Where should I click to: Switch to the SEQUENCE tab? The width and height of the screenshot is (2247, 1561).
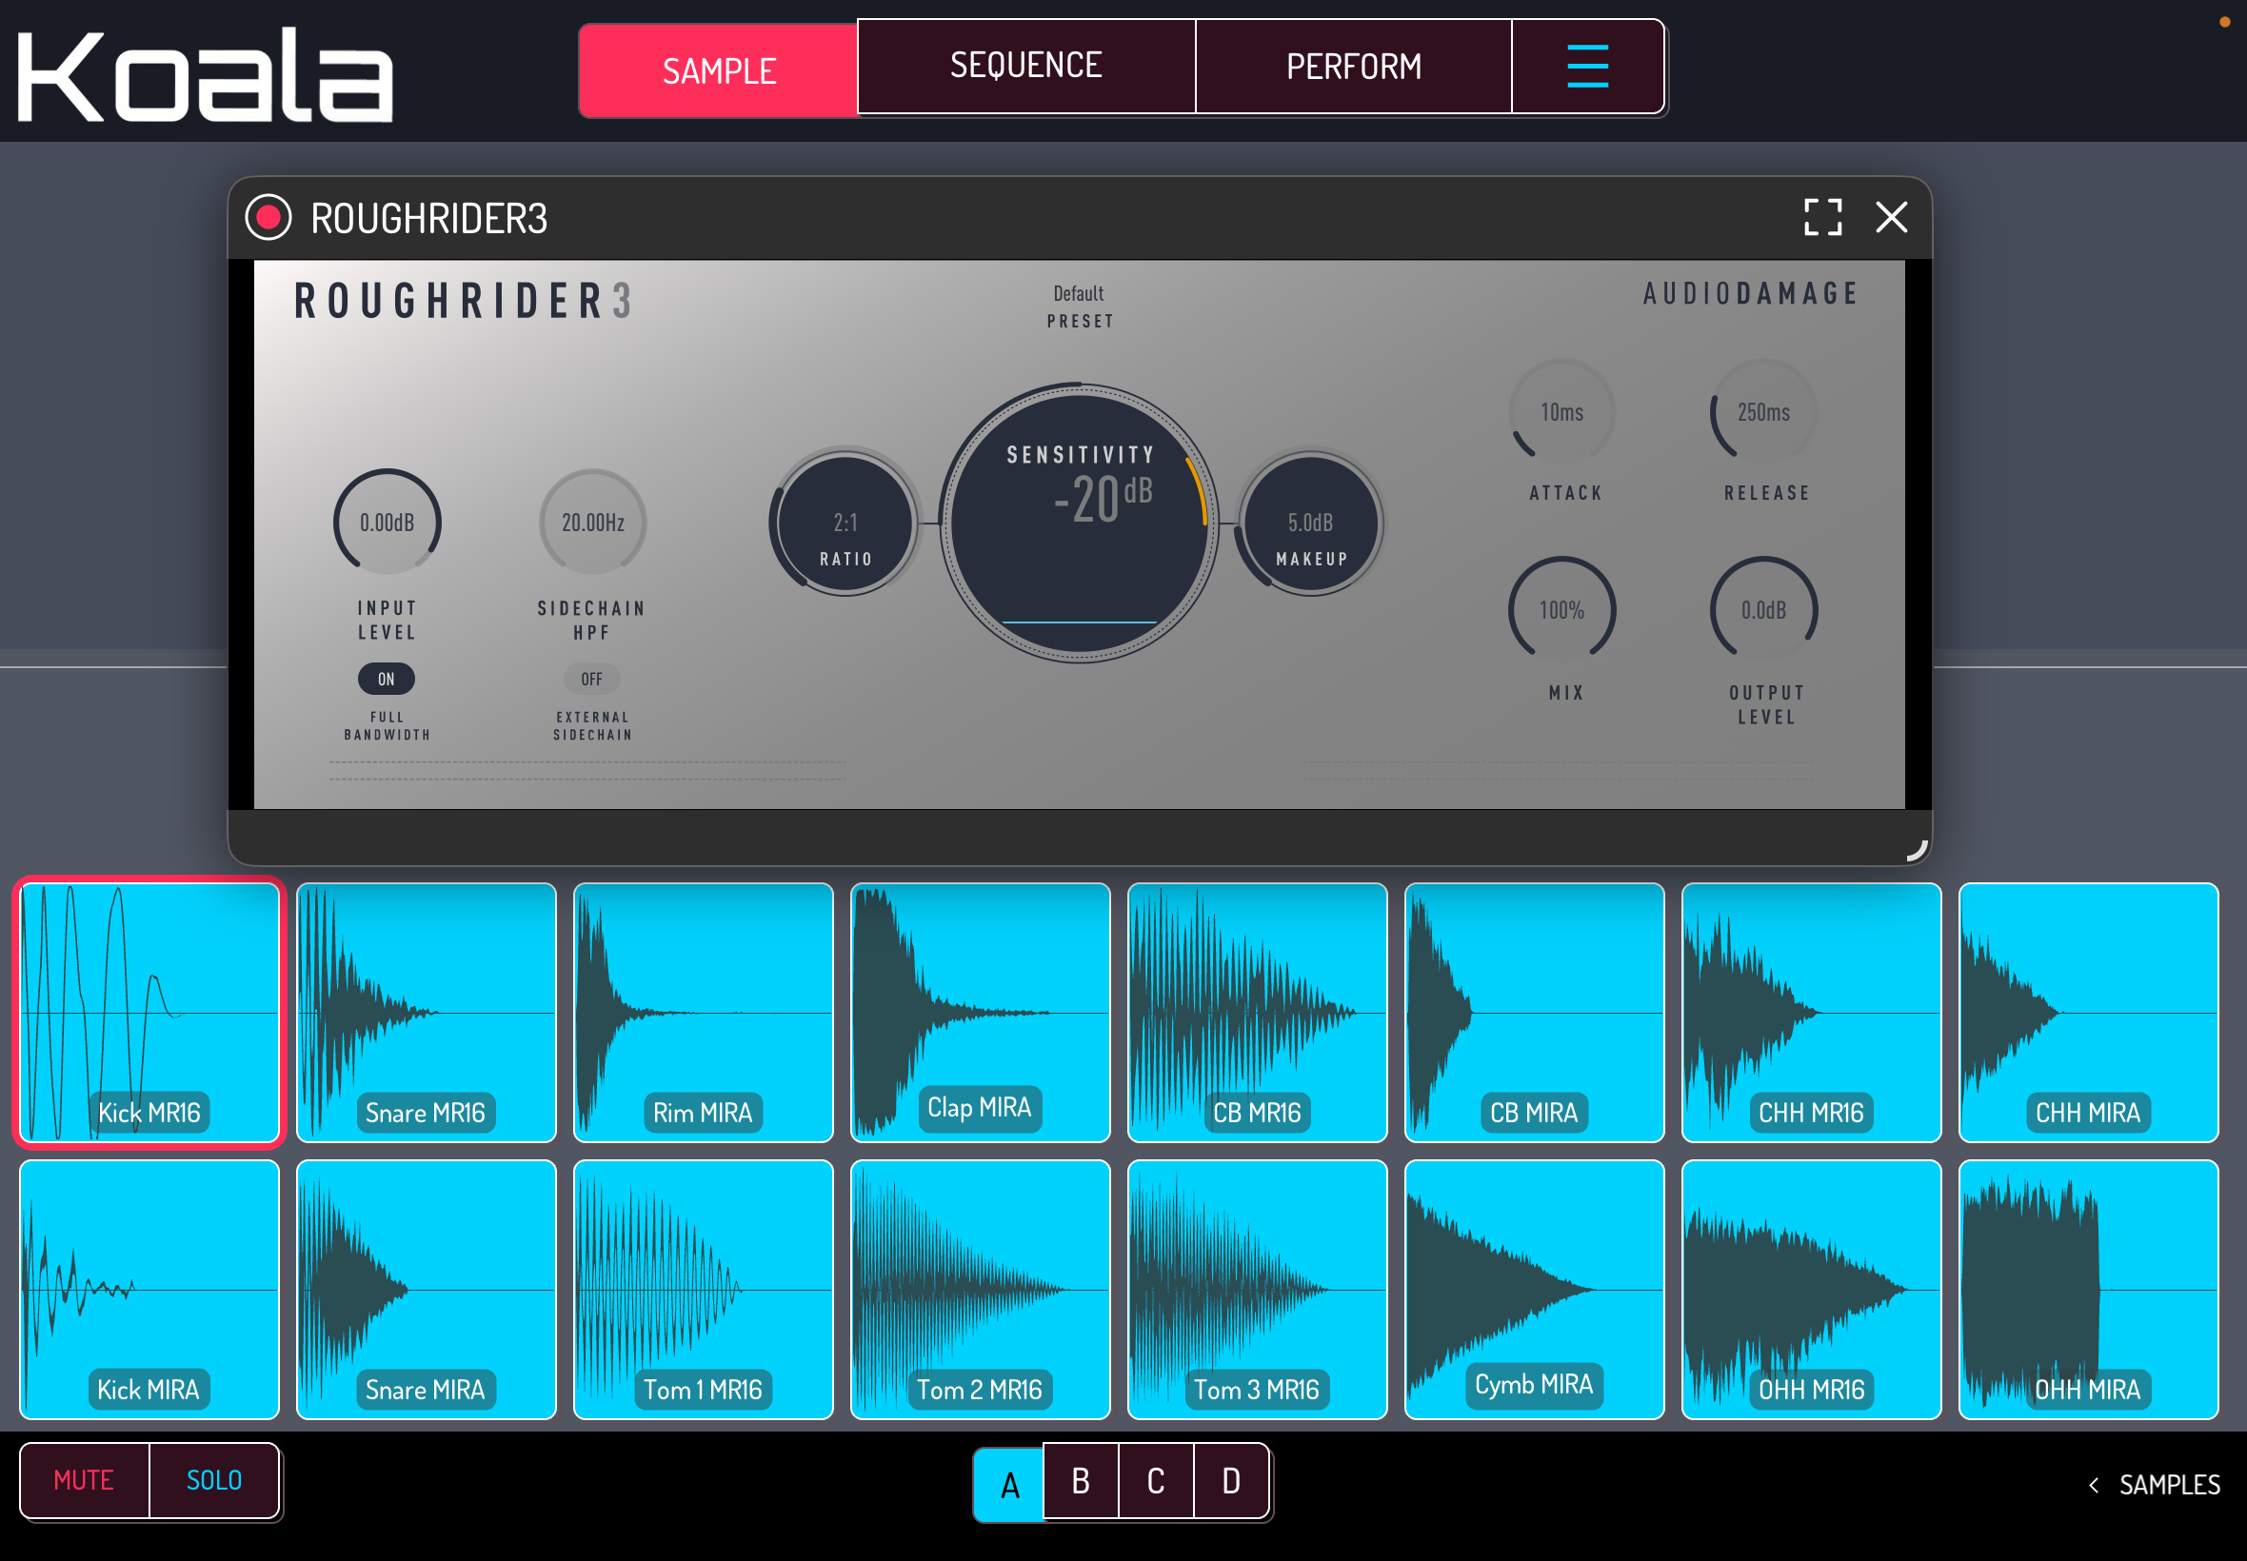pyautogui.click(x=1026, y=66)
